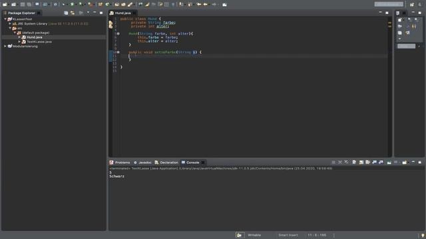Minimize the Console view
426x239 pixels.
point(413,162)
